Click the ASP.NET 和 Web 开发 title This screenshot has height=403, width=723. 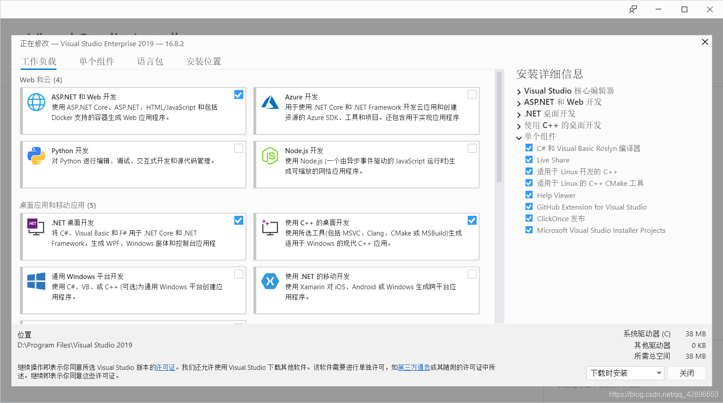pos(84,97)
